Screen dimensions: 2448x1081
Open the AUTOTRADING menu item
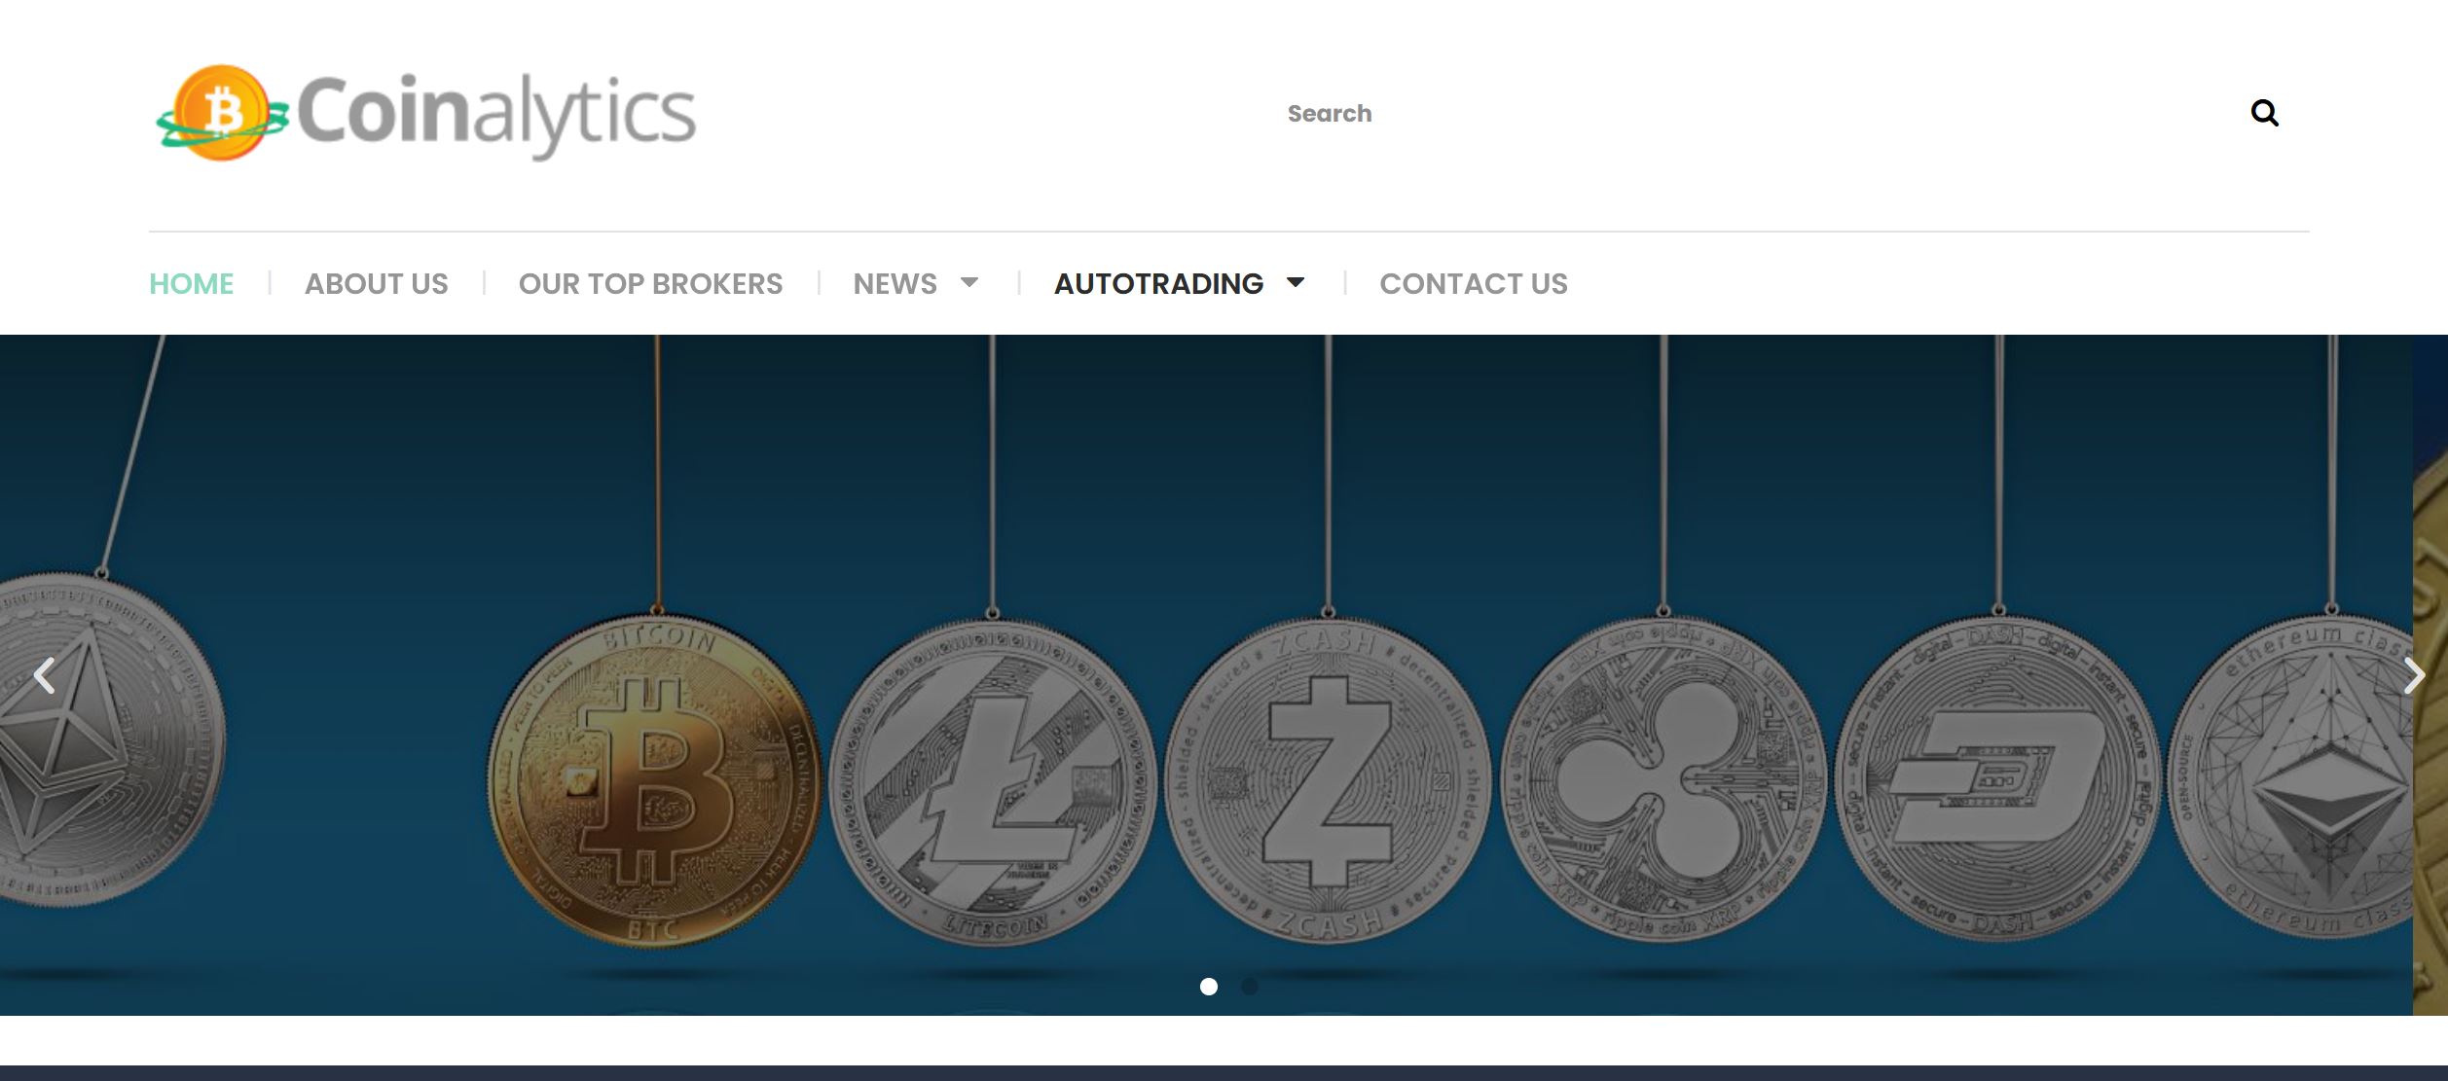pos(1158,283)
